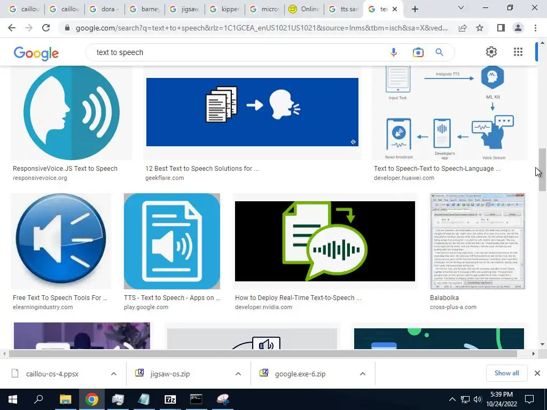This screenshot has width=547, height=410.
Task: Click the vertical page scrollbar thumb
Action: click(x=542, y=170)
